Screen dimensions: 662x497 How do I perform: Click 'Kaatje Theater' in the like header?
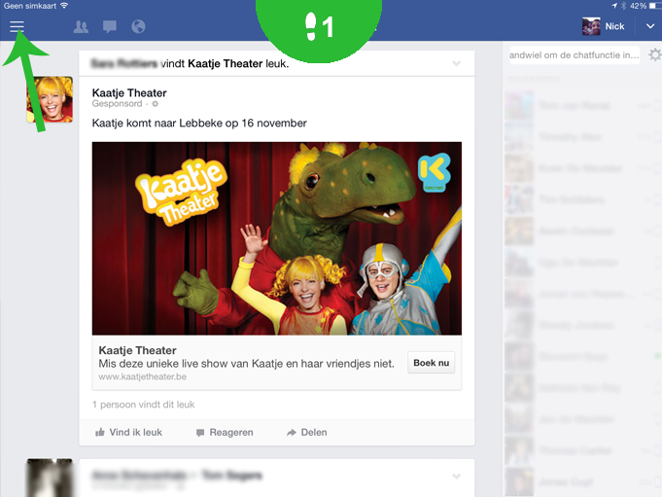pyautogui.click(x=225, y=64)
